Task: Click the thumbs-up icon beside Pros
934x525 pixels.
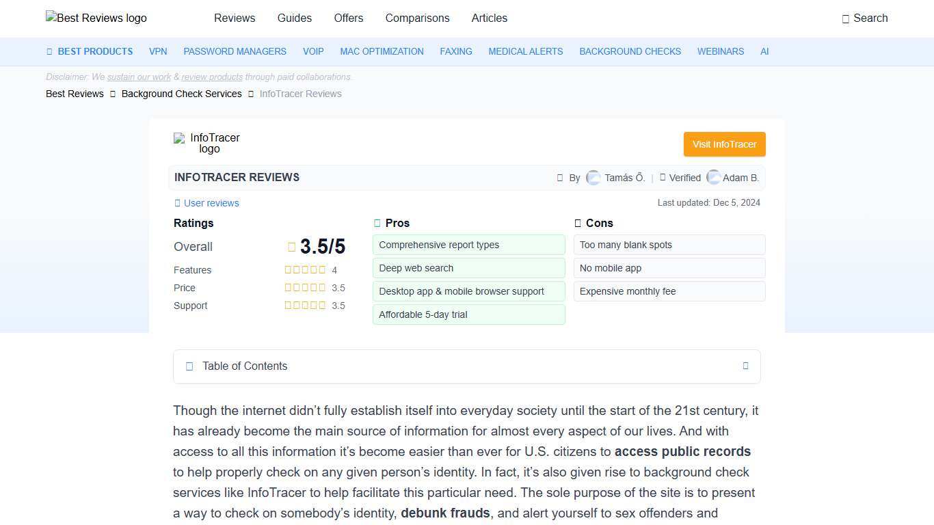Action: click(x=376, y=223)
